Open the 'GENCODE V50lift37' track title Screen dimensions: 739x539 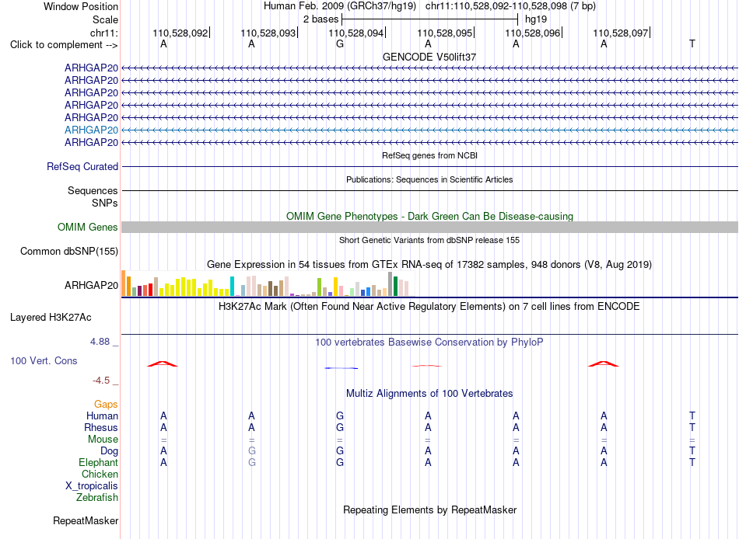[429, 57]
